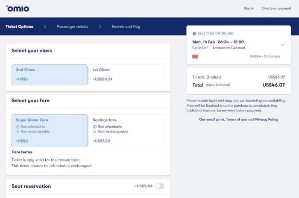
Task: Enable the Seat reservation toggle
Action: [160, 186]
